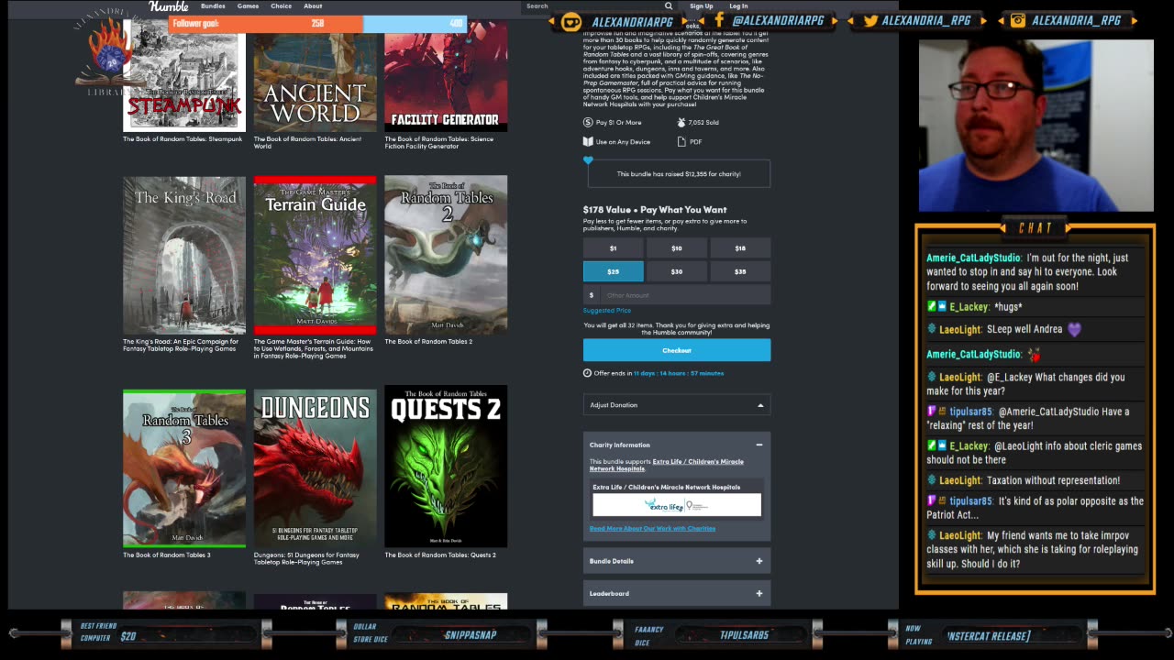Open the Facility Generator book cover
The height and width of the screenshot is (660, 1174).
(446, 75)
